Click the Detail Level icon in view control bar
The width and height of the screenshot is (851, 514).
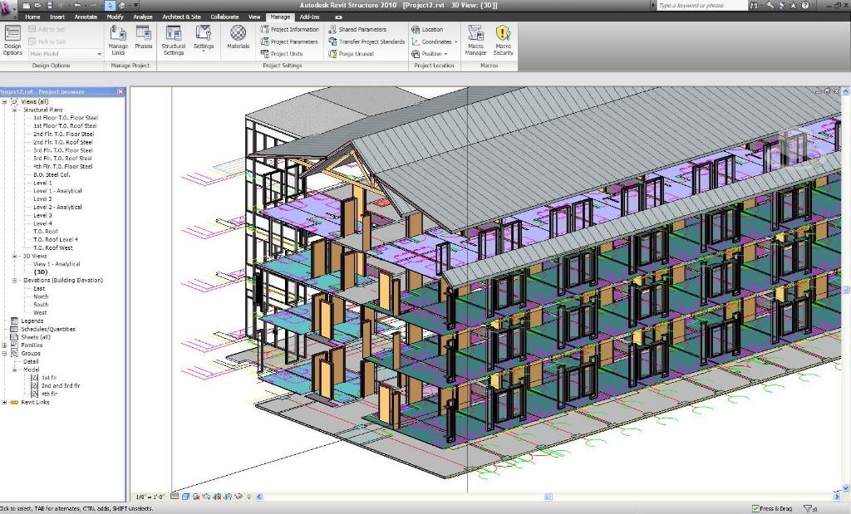click(x=175, y=496)
